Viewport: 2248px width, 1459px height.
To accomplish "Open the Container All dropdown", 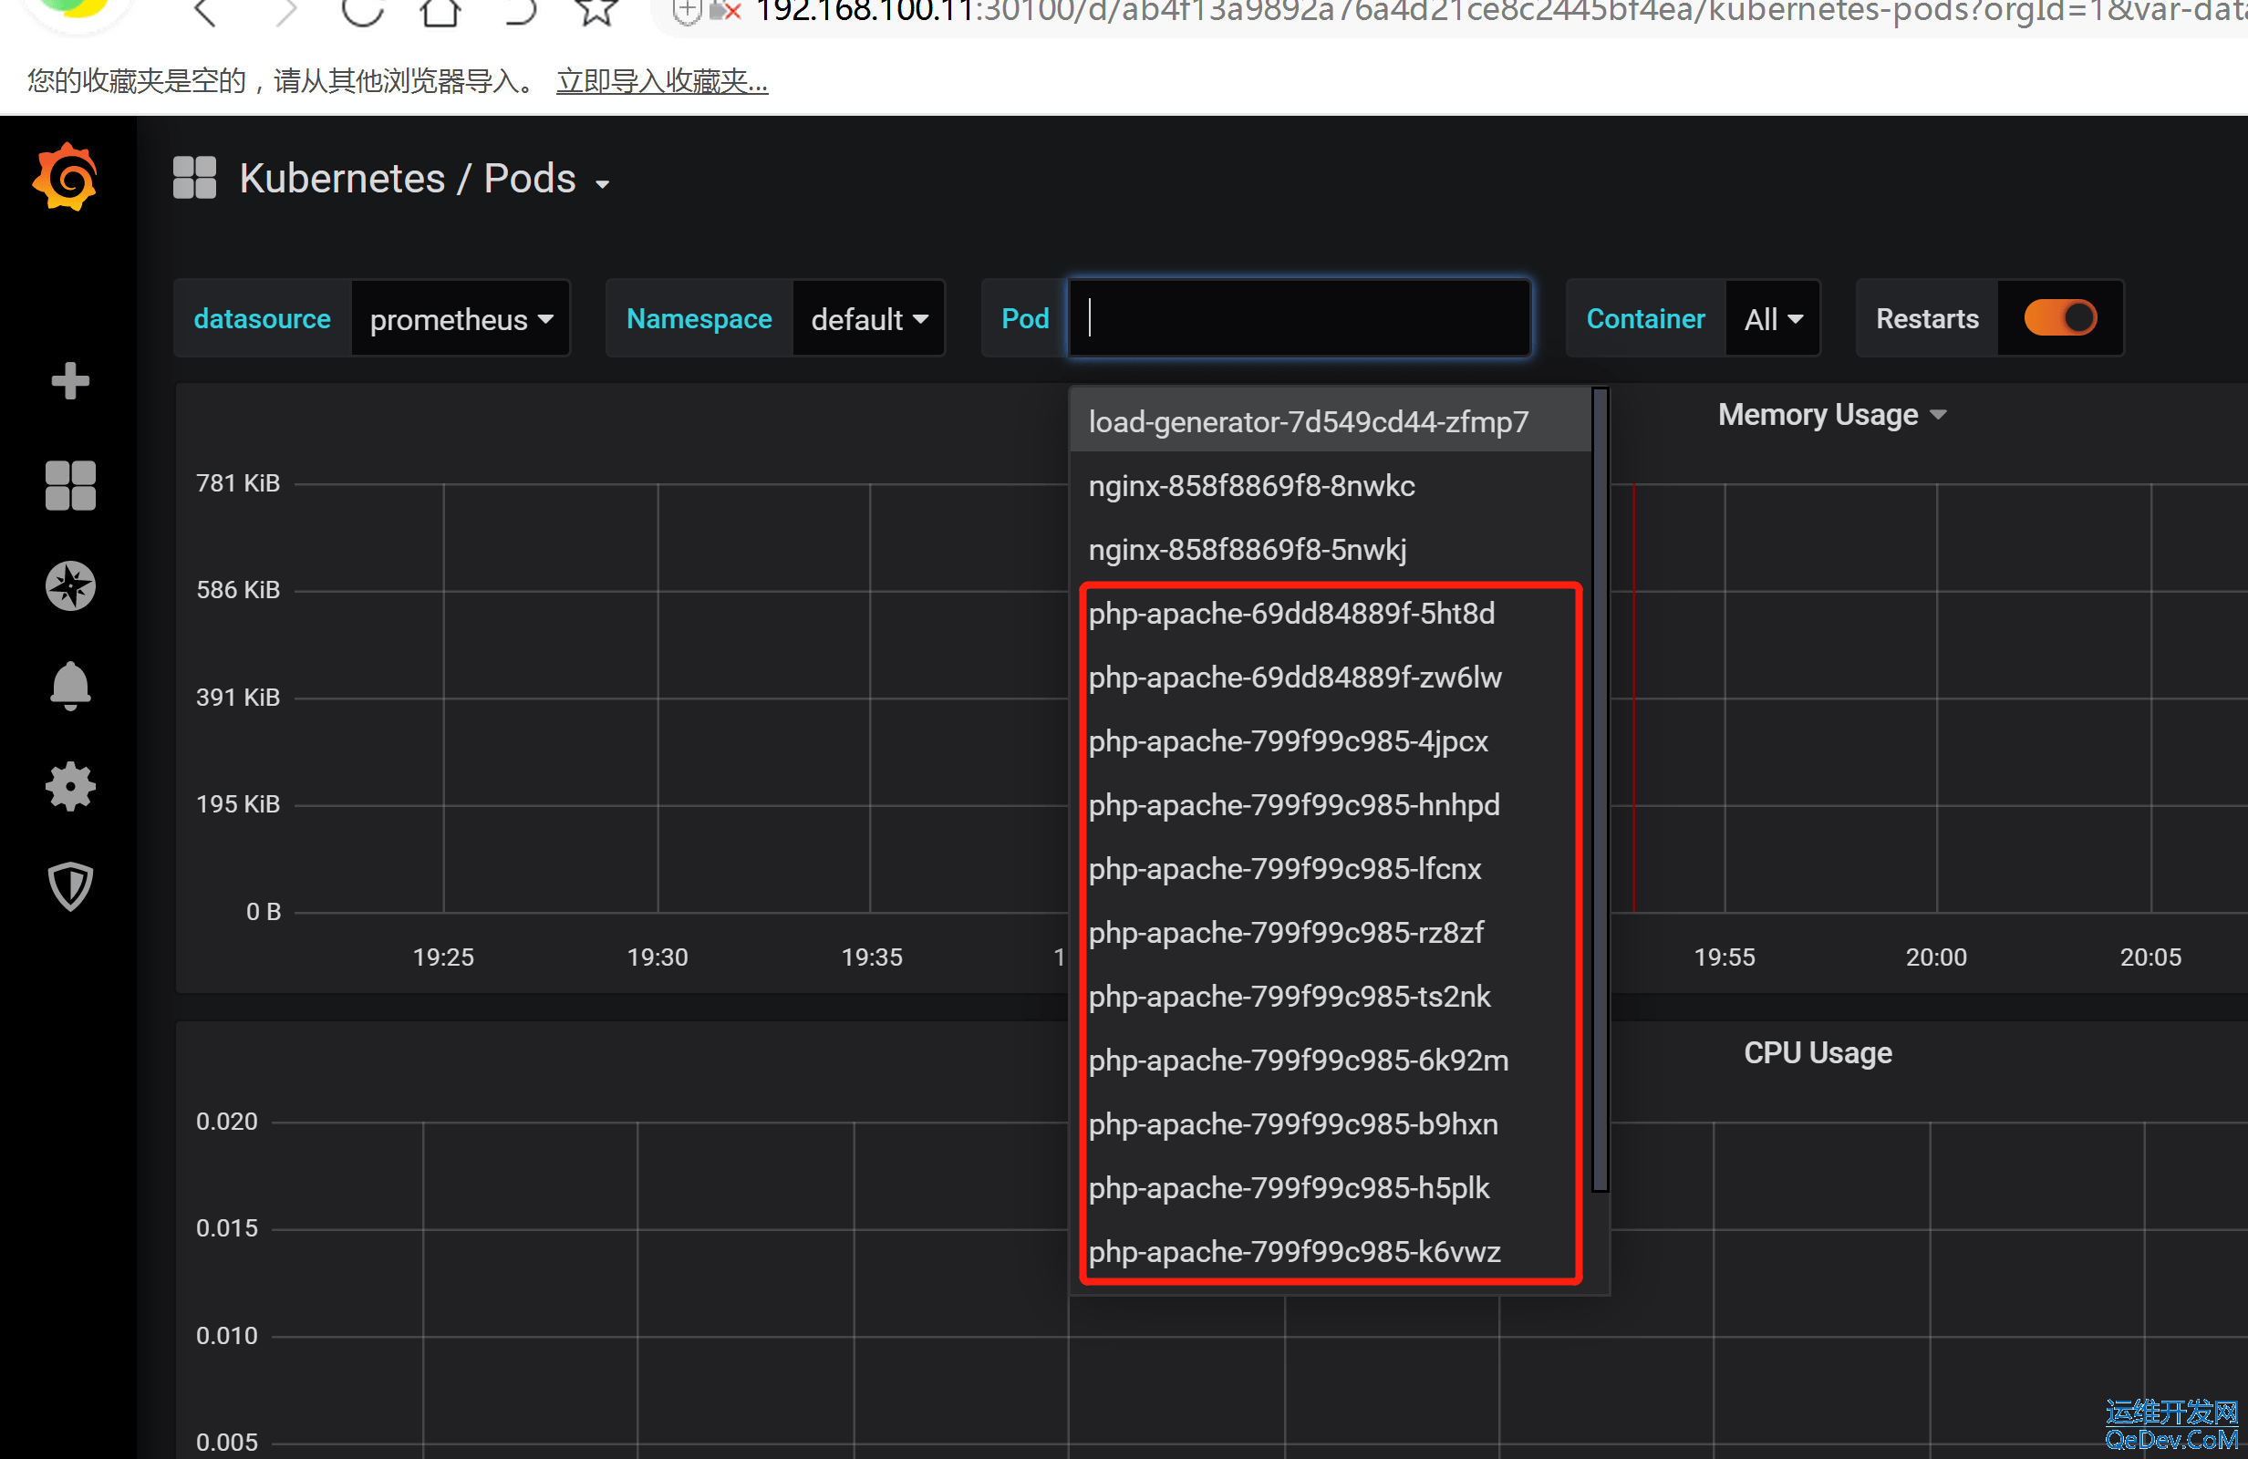I will [x=1773, y=319].
